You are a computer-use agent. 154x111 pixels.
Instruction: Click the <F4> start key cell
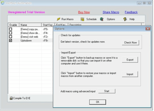[45, 33]
